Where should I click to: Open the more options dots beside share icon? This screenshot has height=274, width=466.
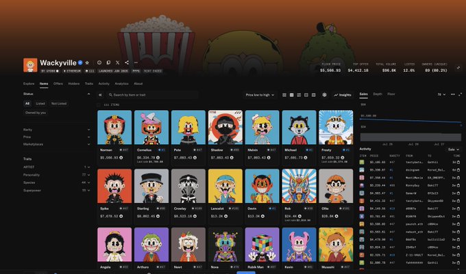pyautogui.click(x=136, y=63)
